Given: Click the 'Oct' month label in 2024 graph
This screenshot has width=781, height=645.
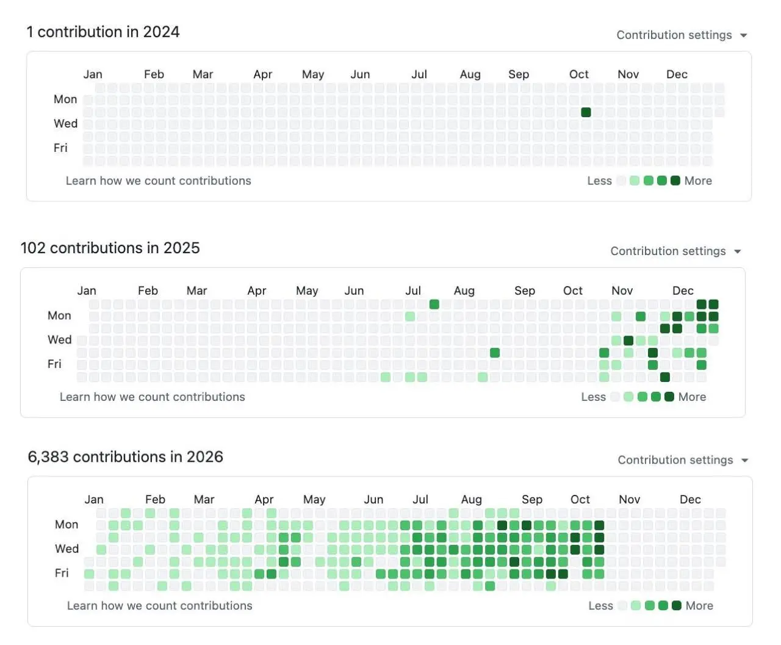Looking at the screenshot, I should 579,74.
